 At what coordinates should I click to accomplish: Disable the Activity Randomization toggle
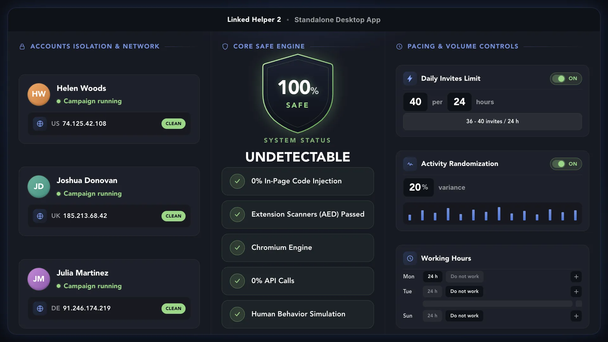tap(566, 164)
